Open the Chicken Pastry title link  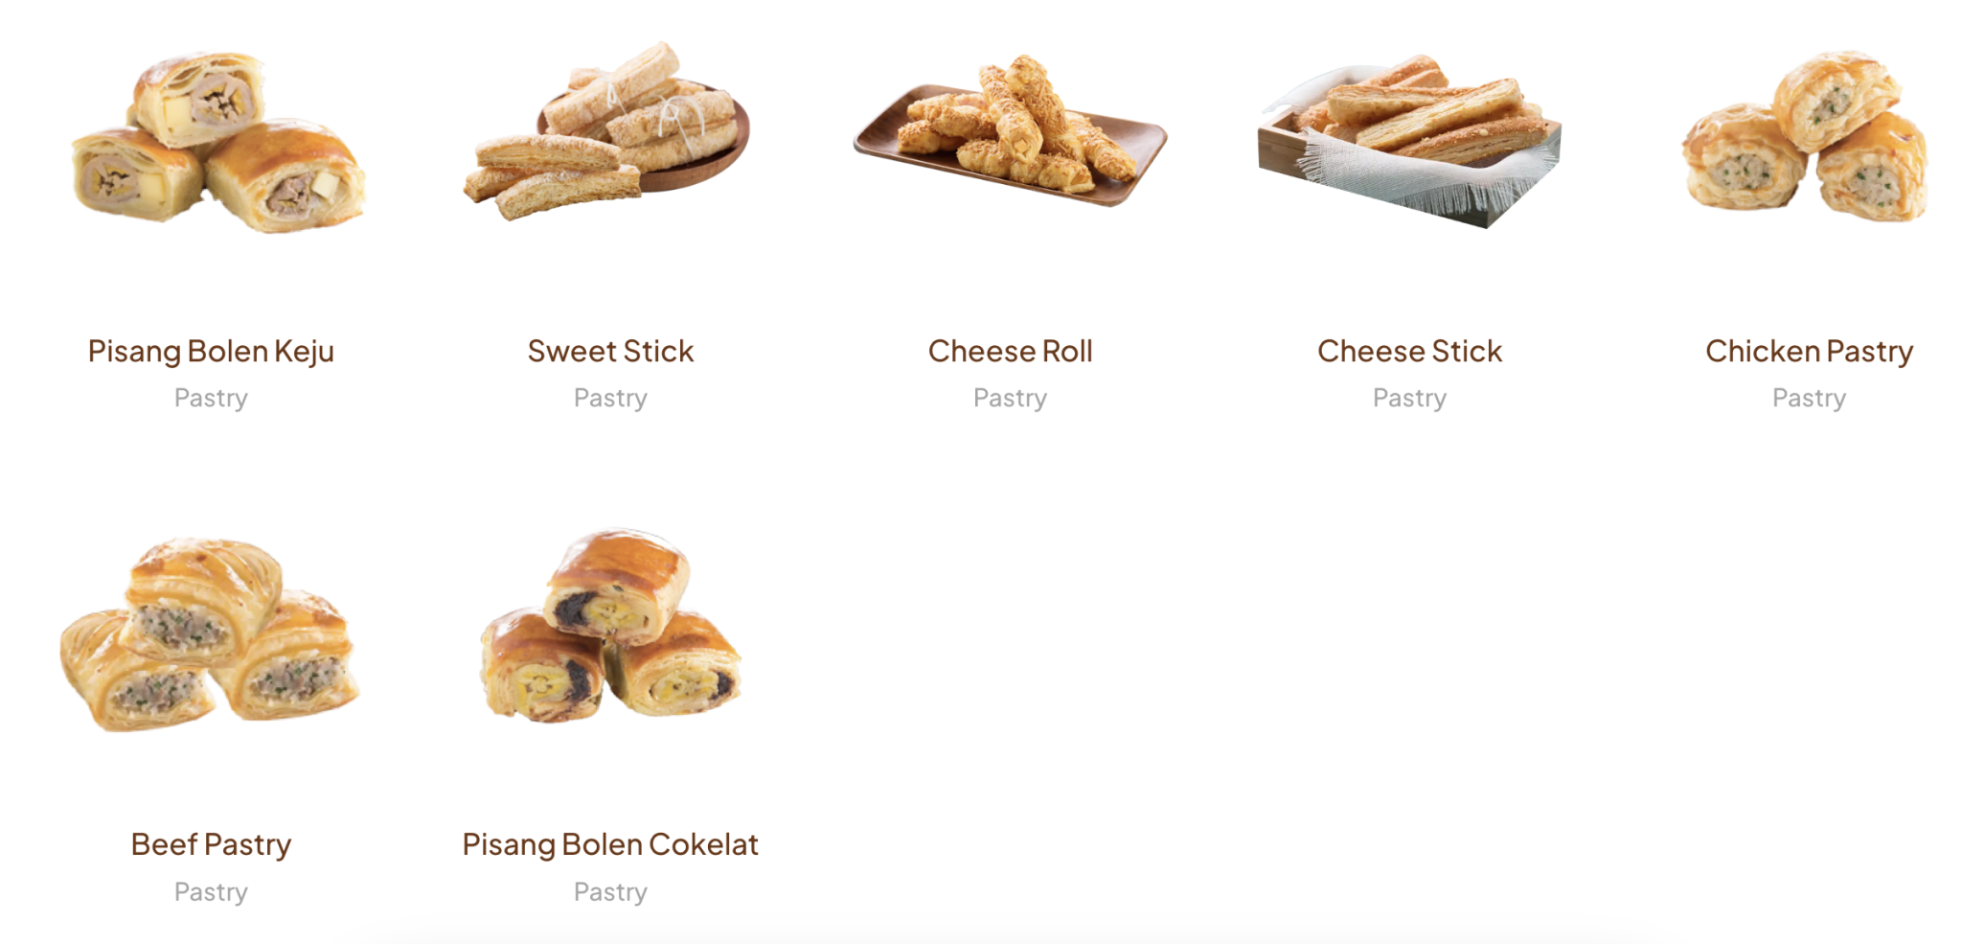tap(1809, 352)
